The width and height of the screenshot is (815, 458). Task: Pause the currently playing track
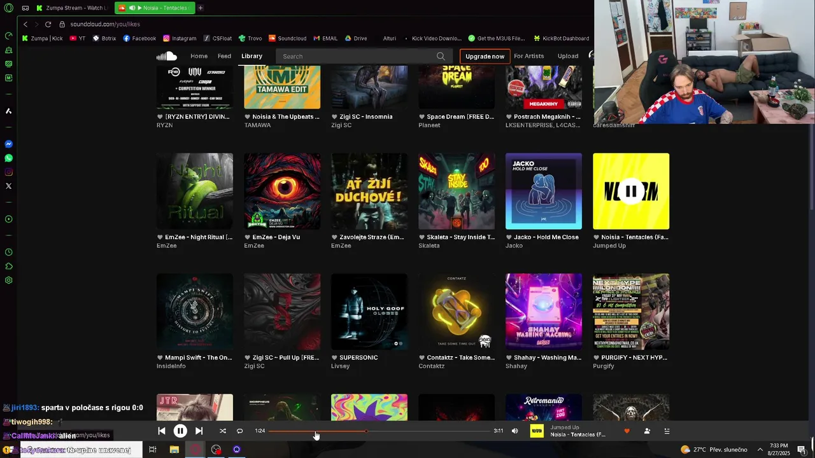tap(180, 431)
